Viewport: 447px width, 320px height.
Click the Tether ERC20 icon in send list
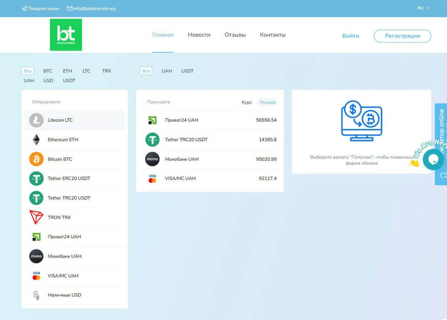point(37,178)
